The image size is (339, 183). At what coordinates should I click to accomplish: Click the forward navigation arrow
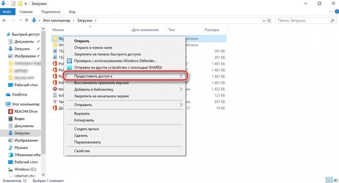13,21
